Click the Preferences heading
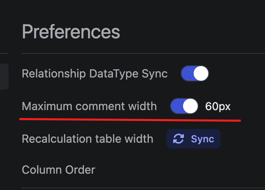The width and height of the screenshot is (265, 190). [x=71, y=32]
